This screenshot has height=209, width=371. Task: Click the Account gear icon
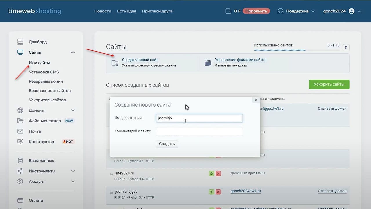[x=20, y=181]
